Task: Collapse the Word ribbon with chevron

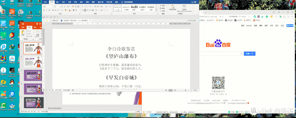Action: coord(198,14)
